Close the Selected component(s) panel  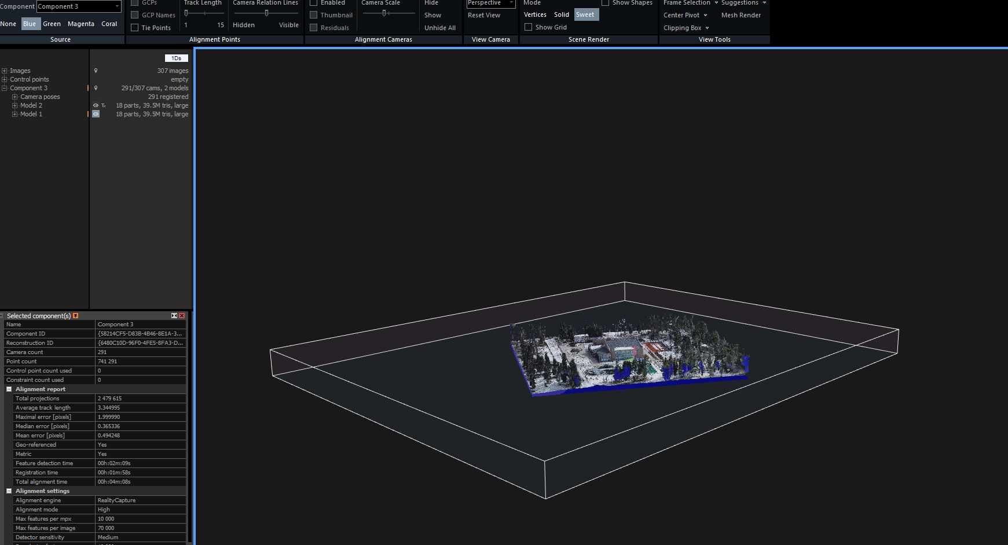click(x=182, y=316)
